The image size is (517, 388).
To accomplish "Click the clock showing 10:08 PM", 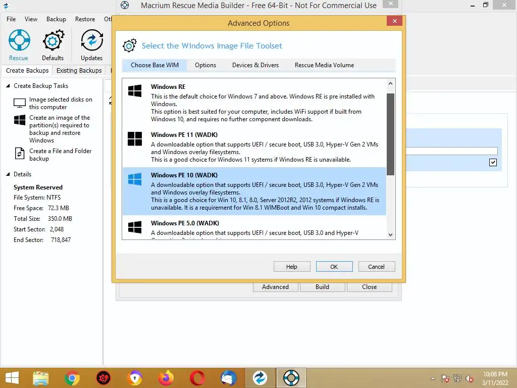I will [495, 374].
